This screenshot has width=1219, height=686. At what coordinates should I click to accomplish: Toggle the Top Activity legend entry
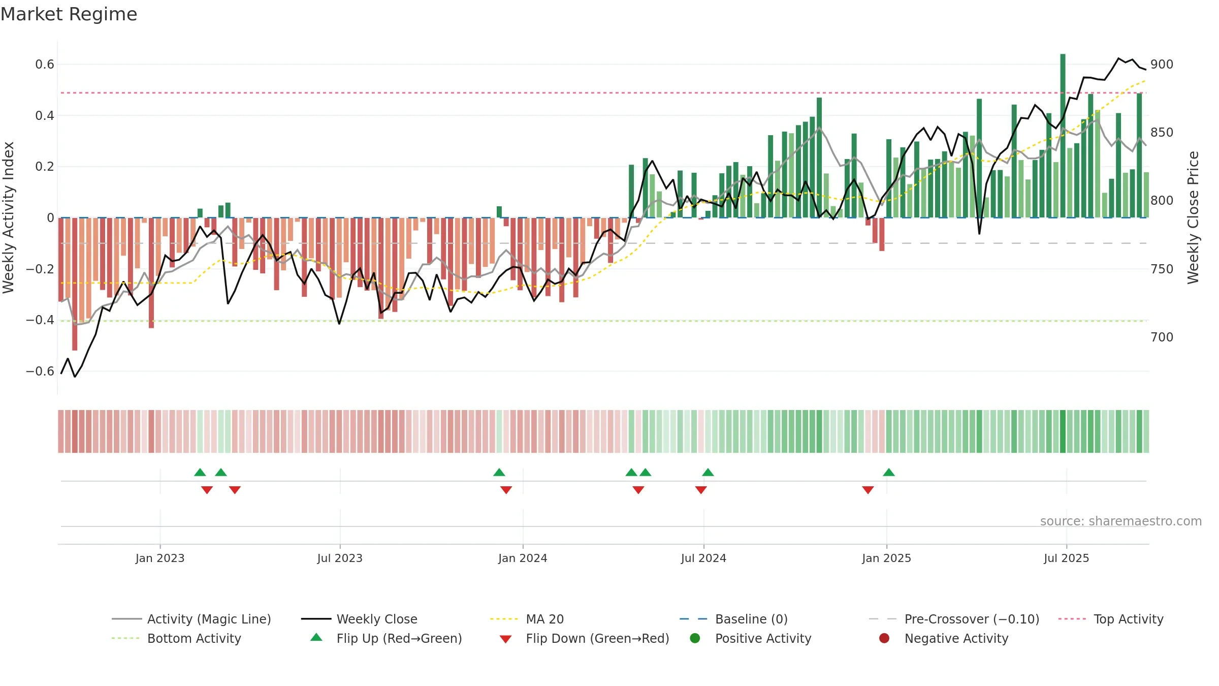point(1110,619)
